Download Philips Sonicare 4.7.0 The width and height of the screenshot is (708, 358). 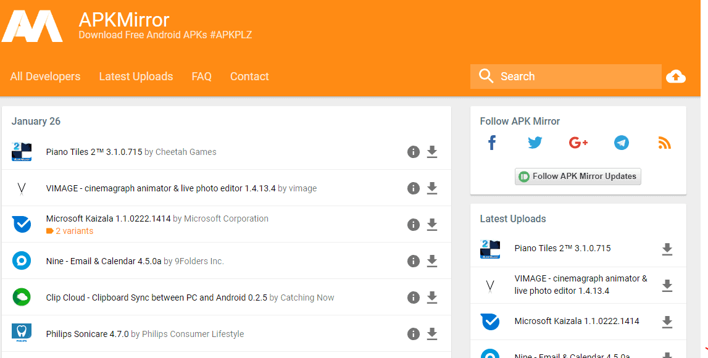coord(432,333)
